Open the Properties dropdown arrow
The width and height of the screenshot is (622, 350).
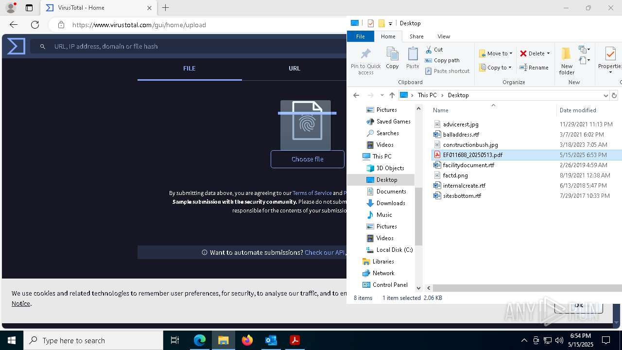point(610,72)
